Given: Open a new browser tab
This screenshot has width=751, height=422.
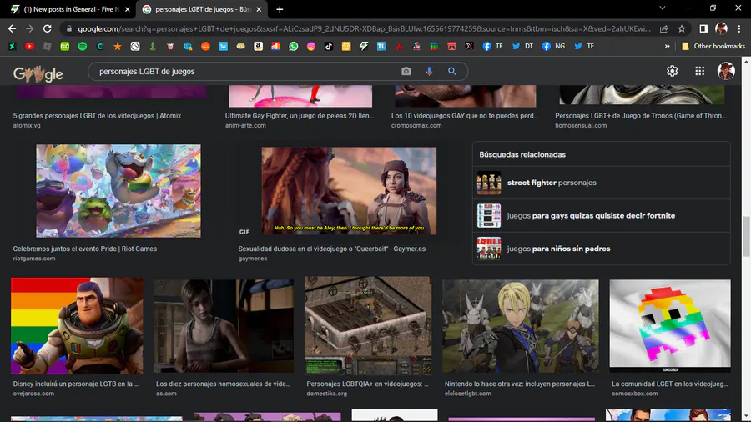Looking at the screenshot, I should [x=280, y=9].
